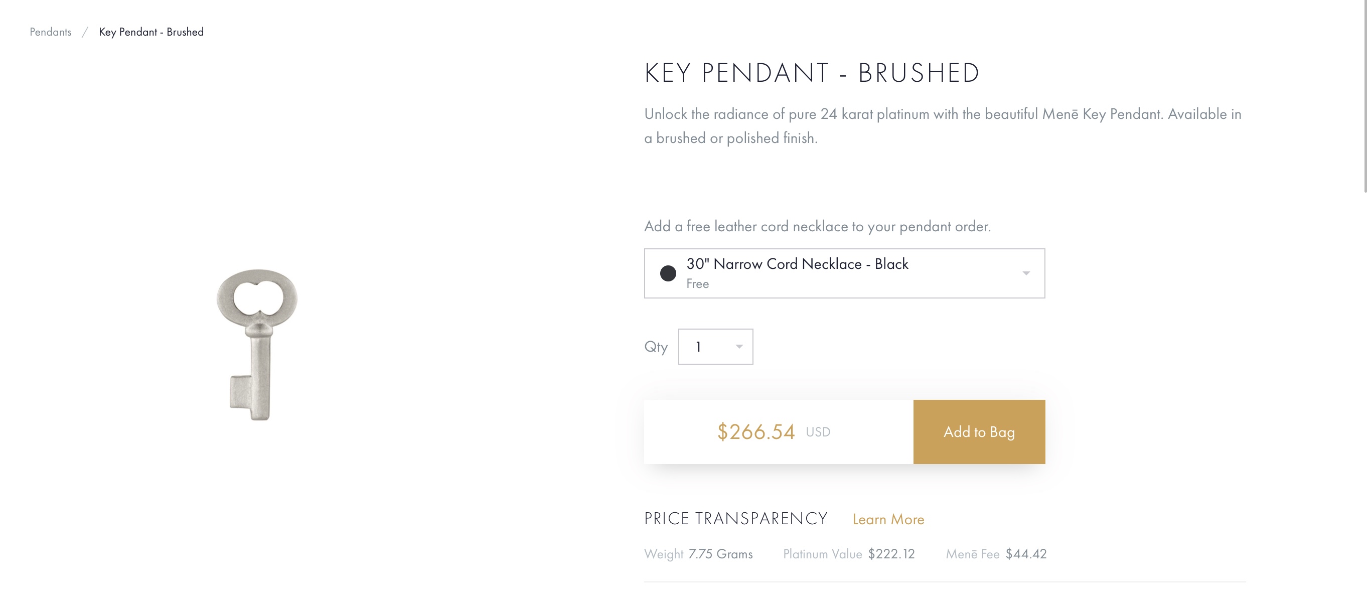This screenshot has height=601, width=1370.
Task: Click the Qty label
Action: [x=656, y=347]
